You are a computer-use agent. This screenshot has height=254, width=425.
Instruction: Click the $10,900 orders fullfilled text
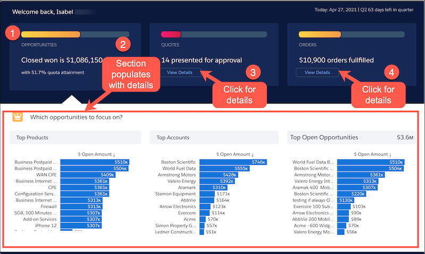(x=336, y=60)
